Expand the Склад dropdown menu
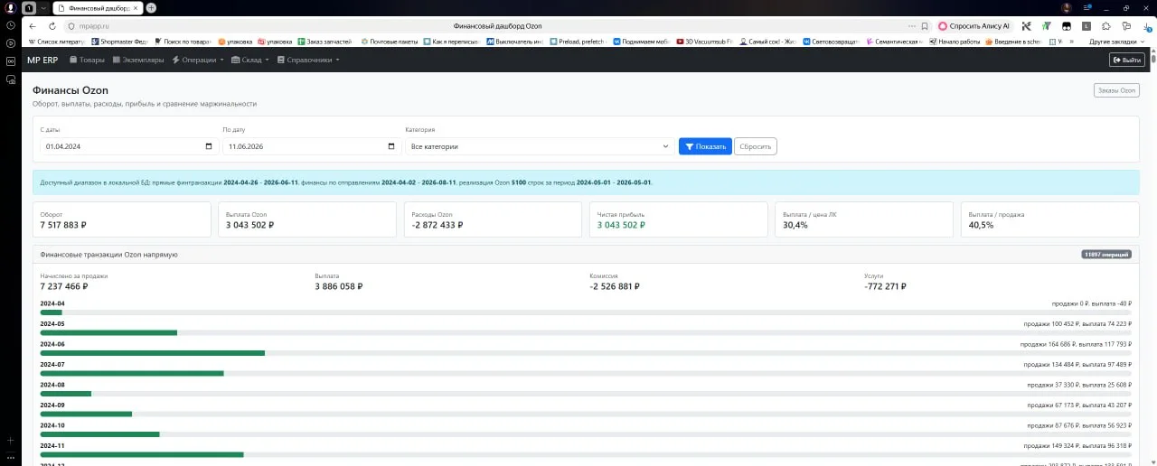Screen dimensions: 1157x466 coord(250,60)
